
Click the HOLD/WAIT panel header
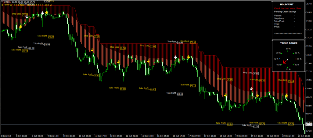[x=287, y=4]
